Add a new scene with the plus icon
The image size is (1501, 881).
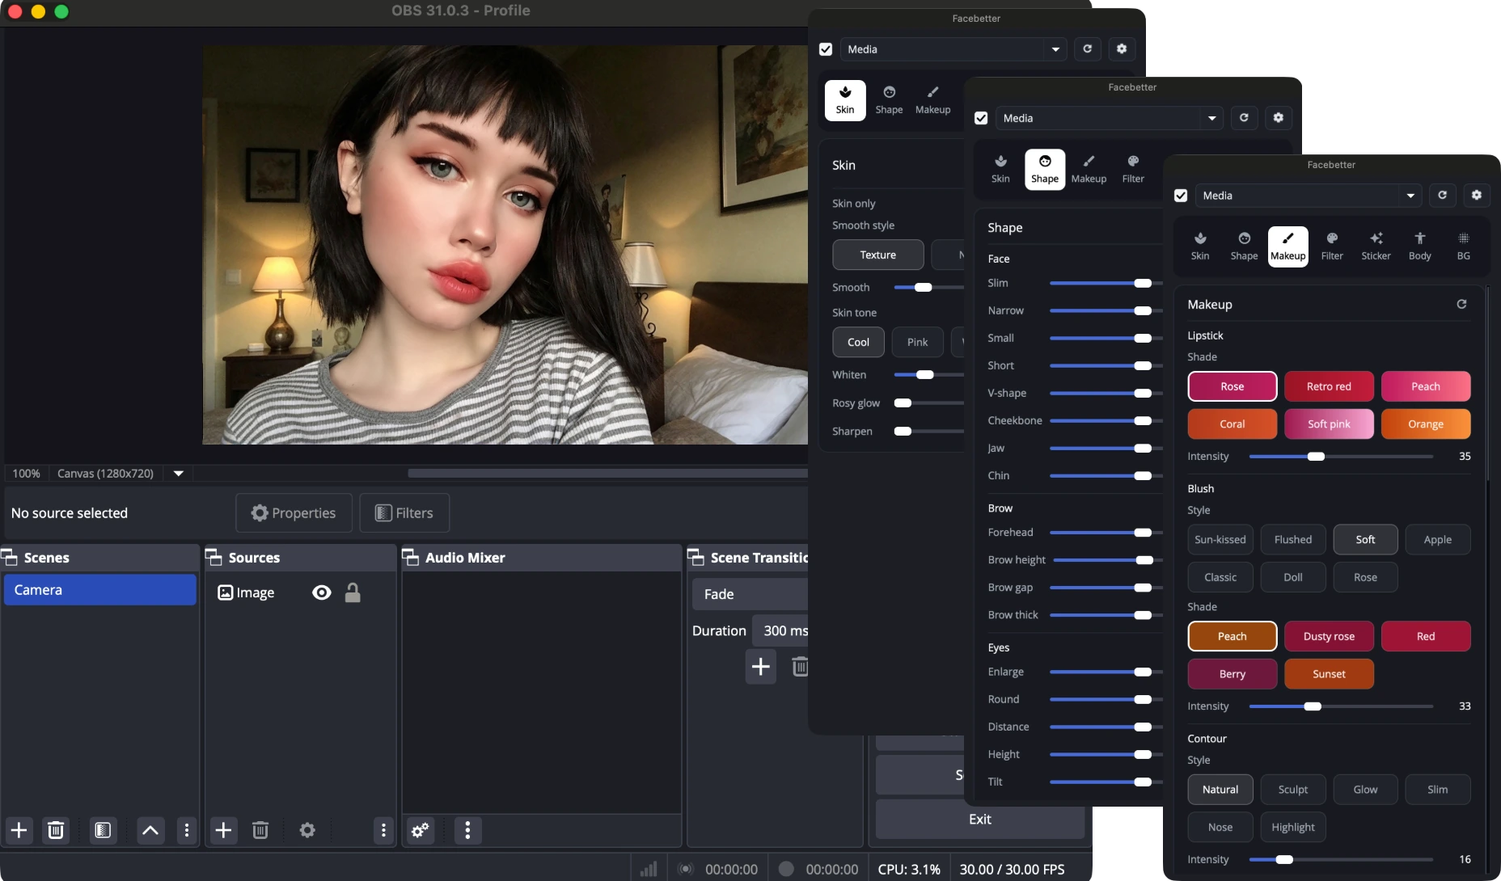[19, 830]
